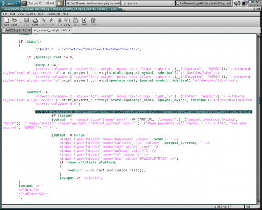Click the hidden input named 'currency_code' line
This screenshot has width=262, height=210.
coord(134,143)
